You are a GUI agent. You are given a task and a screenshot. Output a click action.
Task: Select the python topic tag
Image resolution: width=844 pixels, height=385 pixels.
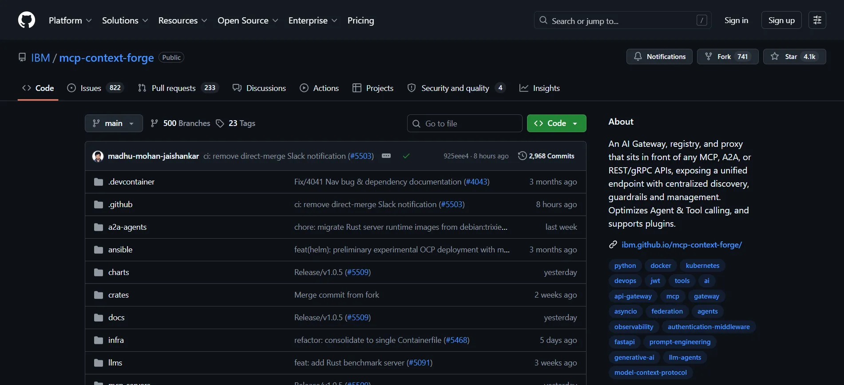point(625,266)
